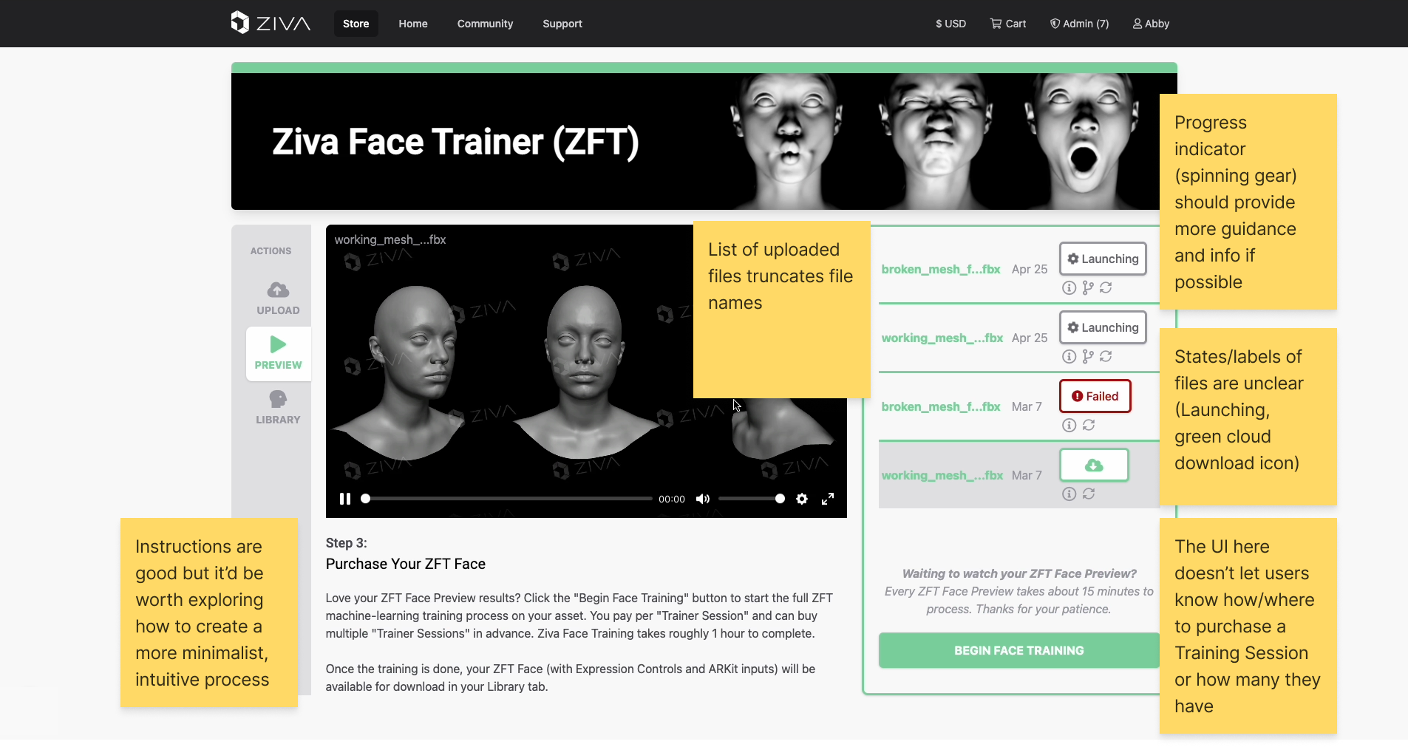The width and height of the screenshot is (1408, 747).
Task: Select the Preview action in the sidebar
Action: 278,353
